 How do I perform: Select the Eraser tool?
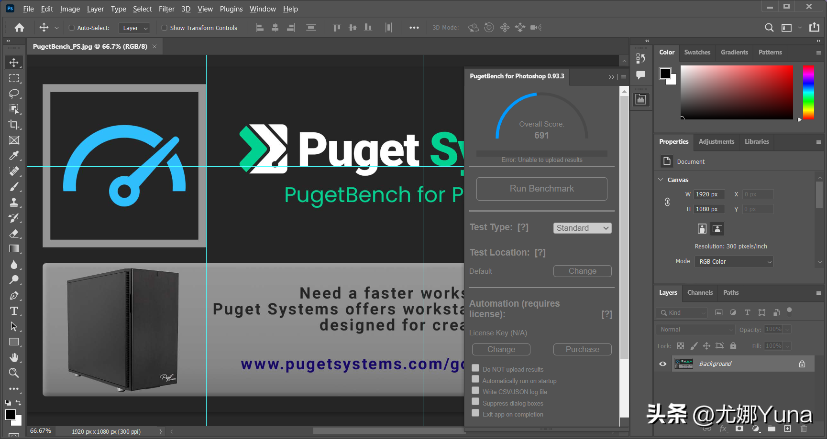[x=14, y=233]
